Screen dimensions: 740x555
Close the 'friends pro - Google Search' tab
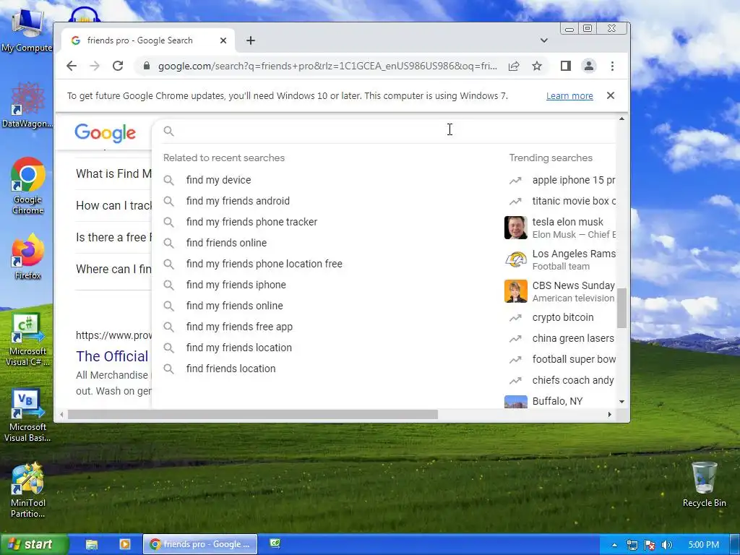click(x=223, y=40)
